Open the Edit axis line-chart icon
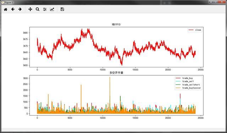 52,10
